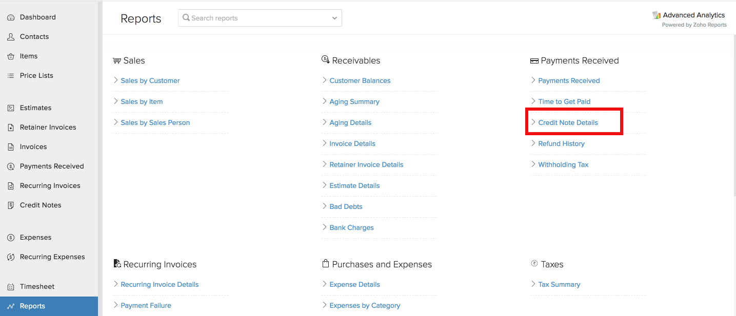
Task: Open Refund History report
Action: pyautogui.click(x=561, y=144)
